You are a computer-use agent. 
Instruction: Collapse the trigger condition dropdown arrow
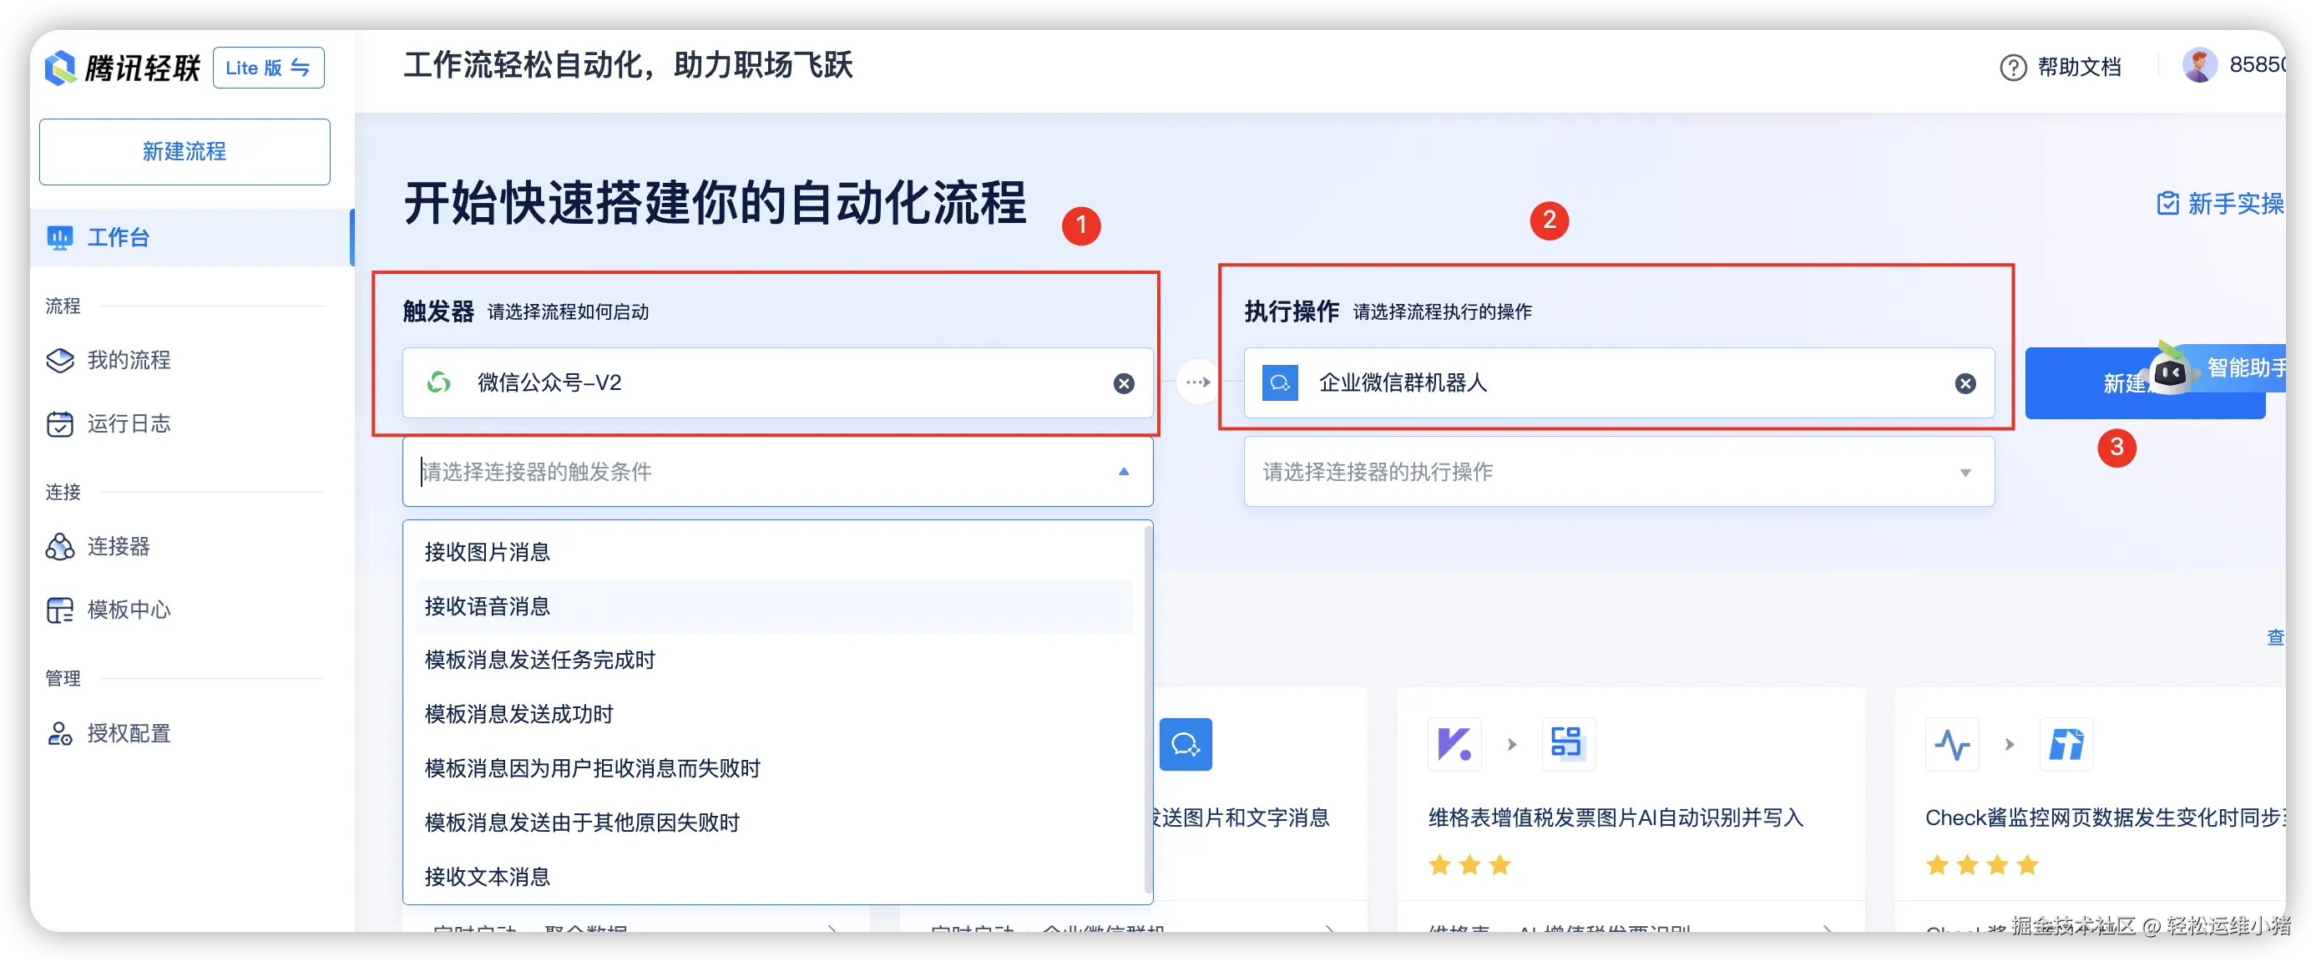tap(1123, 472)
